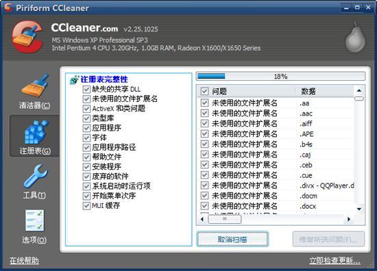Uncheck the .APE result row checkbox
Image resolution: width=377 pixels, height=271 pixels.
[x=204, y=133]
